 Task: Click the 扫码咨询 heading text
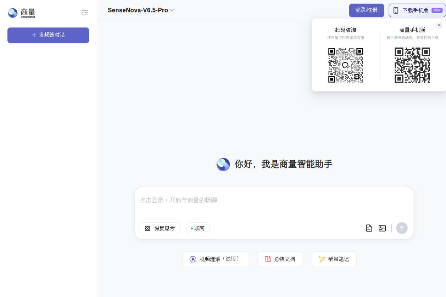346,30
